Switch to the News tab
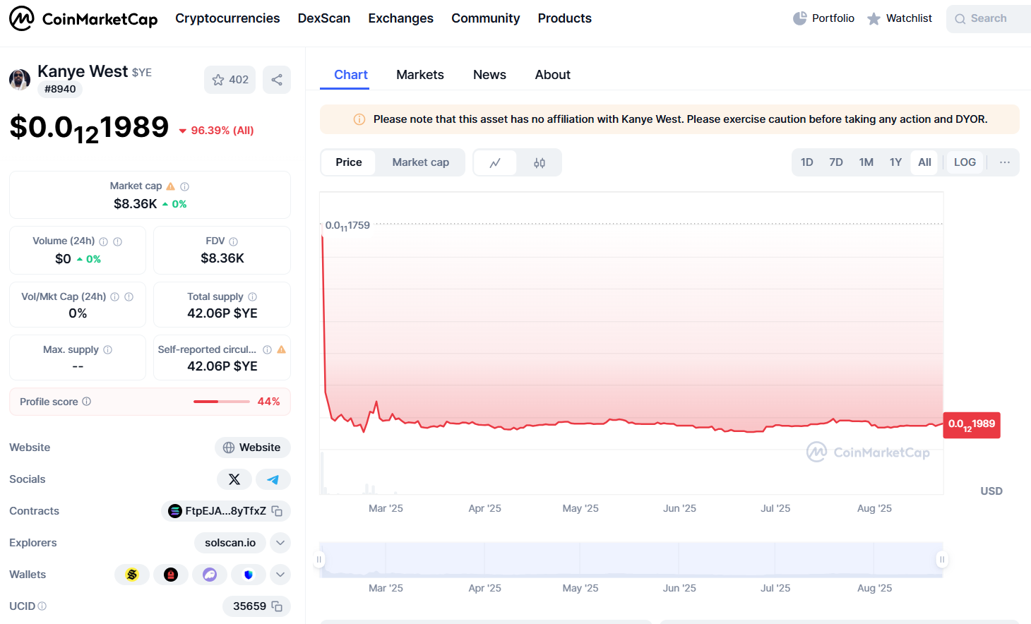This screenshot has width=1031, height=624. pos(489,75)
